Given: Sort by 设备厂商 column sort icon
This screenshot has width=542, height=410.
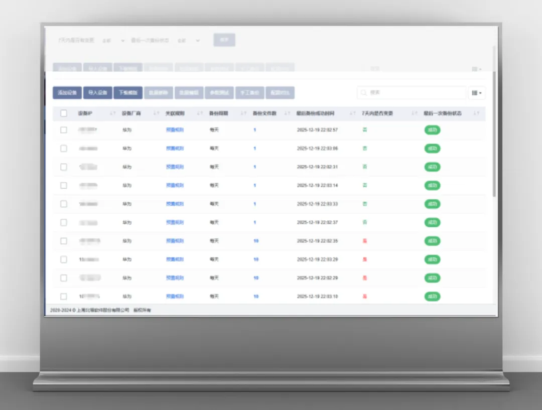Looking at the screenshot, I should pos(156,113).
